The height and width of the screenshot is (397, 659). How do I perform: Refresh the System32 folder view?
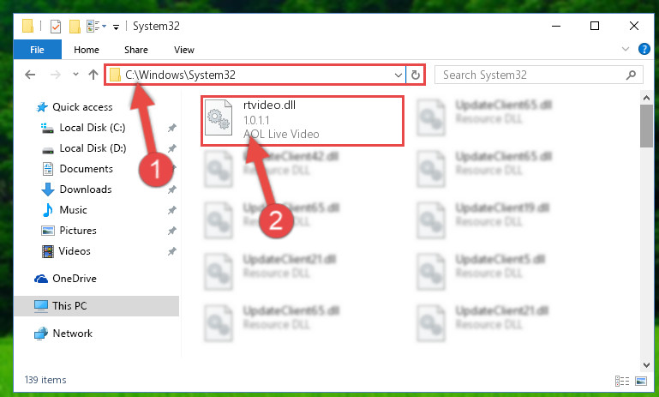click(x=416, y=75)
